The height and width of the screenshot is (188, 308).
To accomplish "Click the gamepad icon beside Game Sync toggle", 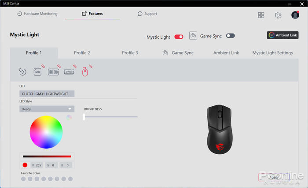I will point(193,36).
